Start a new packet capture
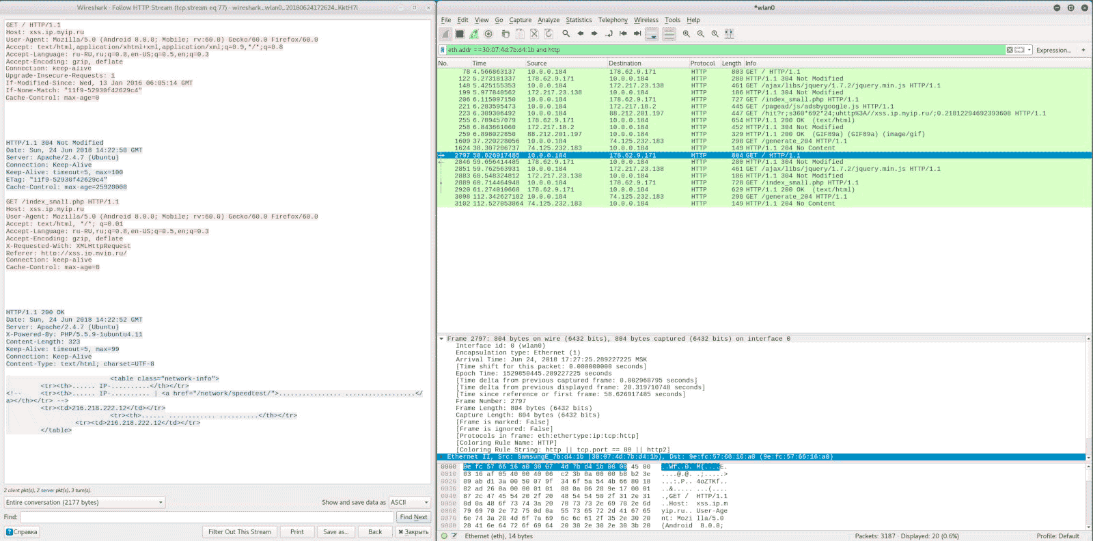 (x=445, y=33)
